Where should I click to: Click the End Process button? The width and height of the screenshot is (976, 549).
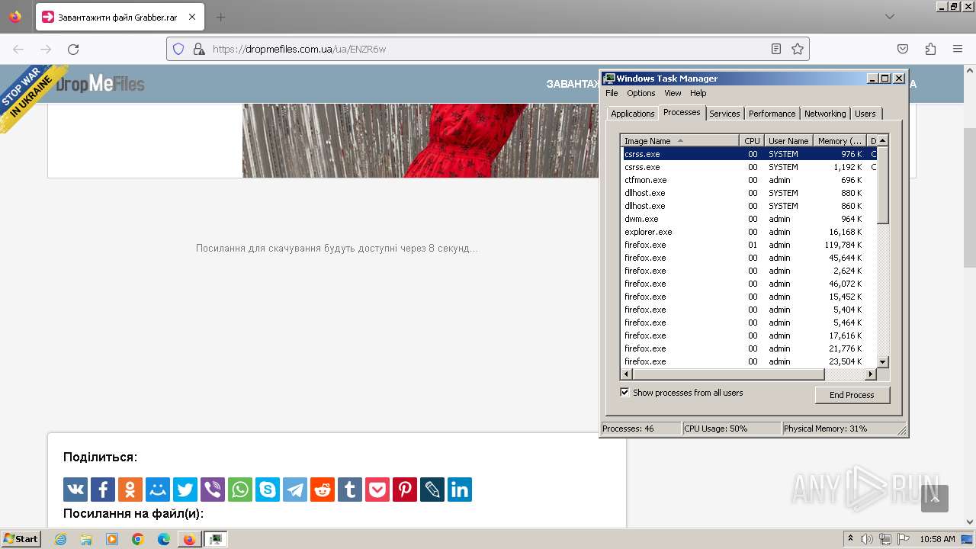point(852,395)
